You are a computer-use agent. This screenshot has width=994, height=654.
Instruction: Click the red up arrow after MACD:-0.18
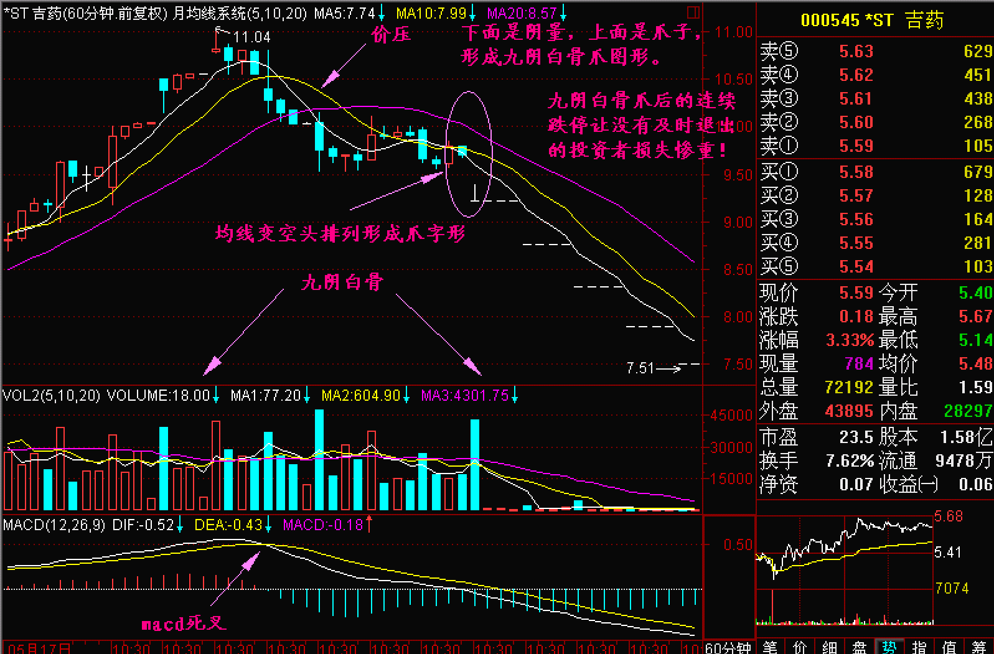[x=369, y=525]
